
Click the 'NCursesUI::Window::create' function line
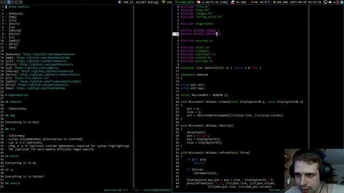point(241,102)
